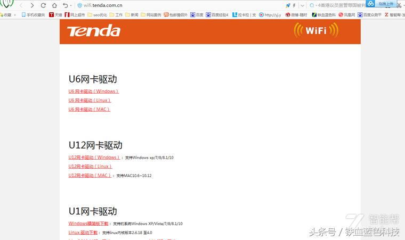
Task: Open the Linux 驱动下载 link
Action: pos(83,233)
